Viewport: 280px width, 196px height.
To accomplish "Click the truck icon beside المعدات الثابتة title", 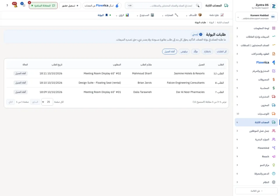I will pyautogui.click(x=226, y=6).
